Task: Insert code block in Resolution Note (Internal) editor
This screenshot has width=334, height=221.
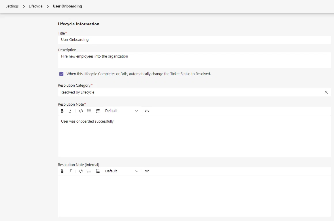Action: [81, 171]
